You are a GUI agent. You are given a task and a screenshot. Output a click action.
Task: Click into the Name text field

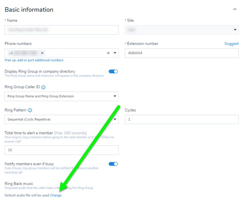[x=61, y=30]
